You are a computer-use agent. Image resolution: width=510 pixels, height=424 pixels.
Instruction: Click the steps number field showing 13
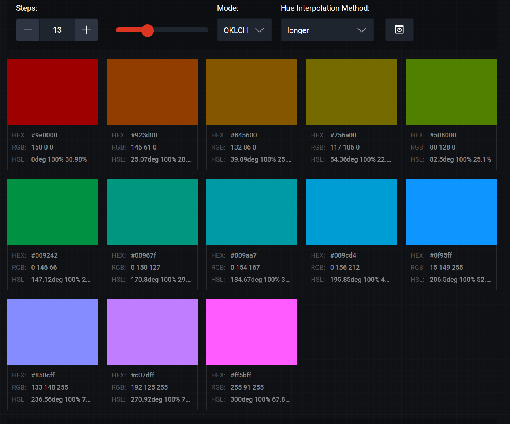[x=57, y=30]
